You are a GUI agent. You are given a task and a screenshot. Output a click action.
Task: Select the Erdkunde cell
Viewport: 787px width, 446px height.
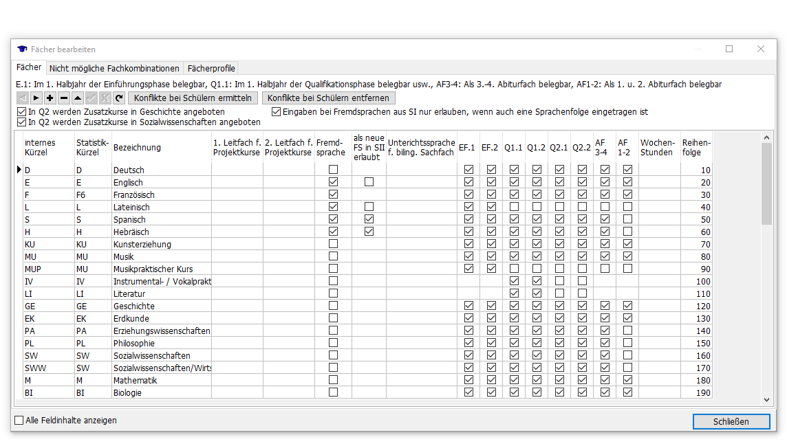162,318
